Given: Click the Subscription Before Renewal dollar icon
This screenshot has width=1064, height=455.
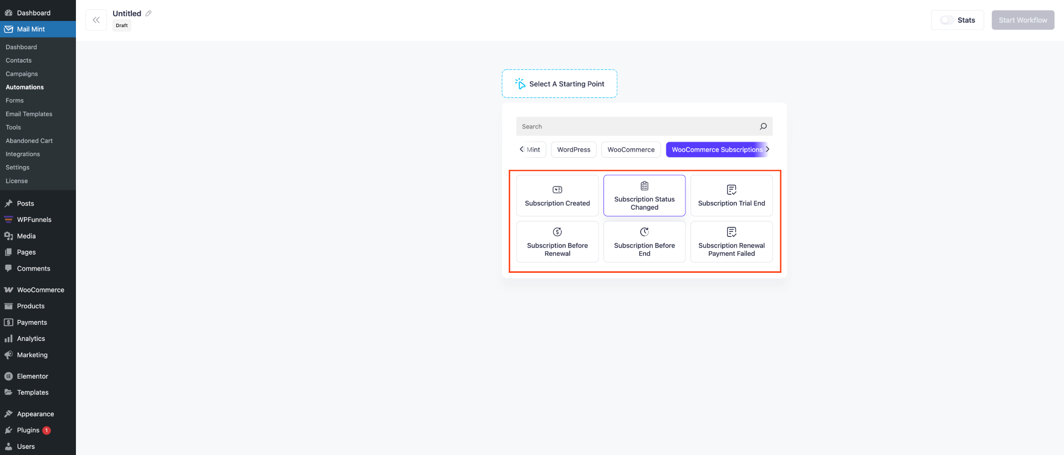Looking at the screenshot, I should [557, 232].
